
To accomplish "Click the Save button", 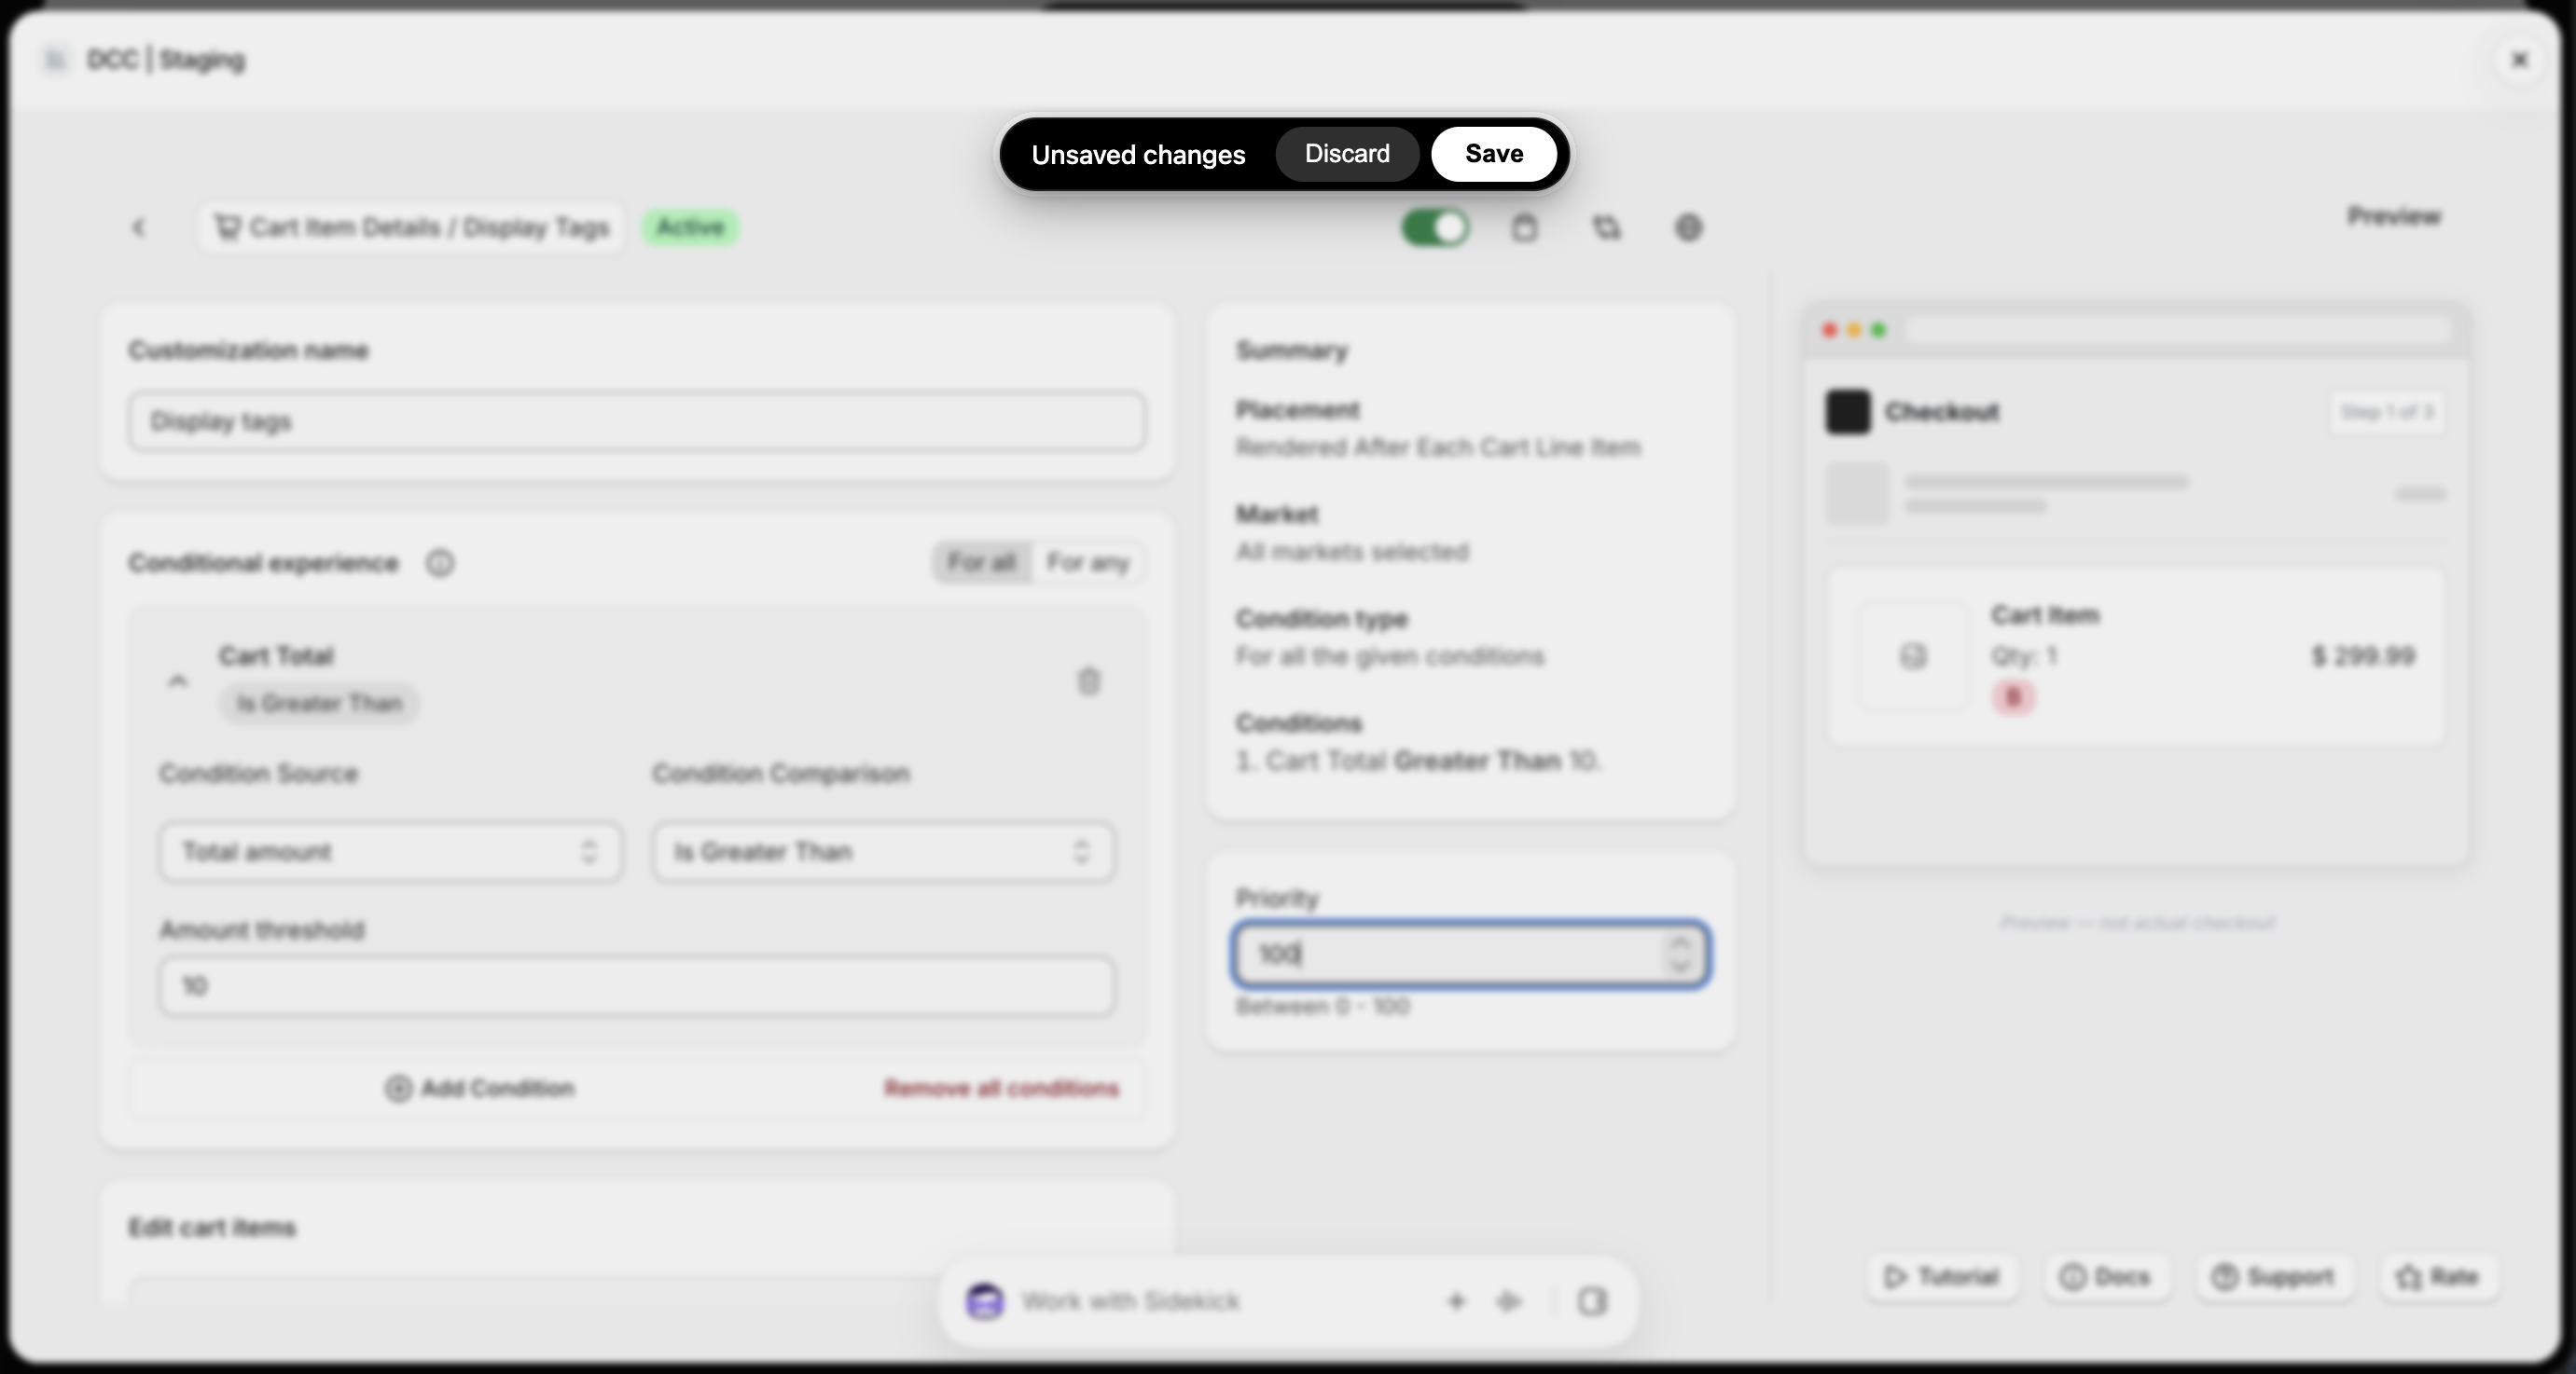I will (x=1493, y=154).
